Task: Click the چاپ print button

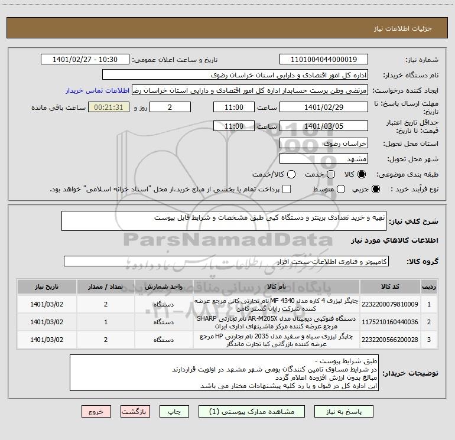Action: click(174, 412)
